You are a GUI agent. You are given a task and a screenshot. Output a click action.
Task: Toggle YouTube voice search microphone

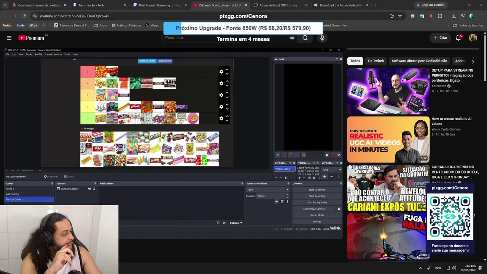click(x=322, y=38)
